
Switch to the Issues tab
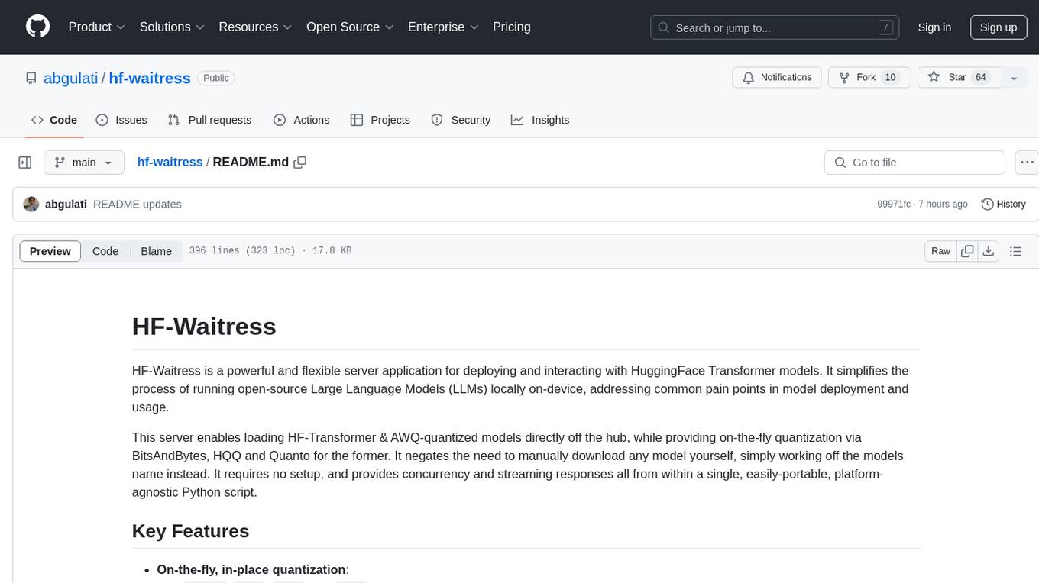point(121,120)
